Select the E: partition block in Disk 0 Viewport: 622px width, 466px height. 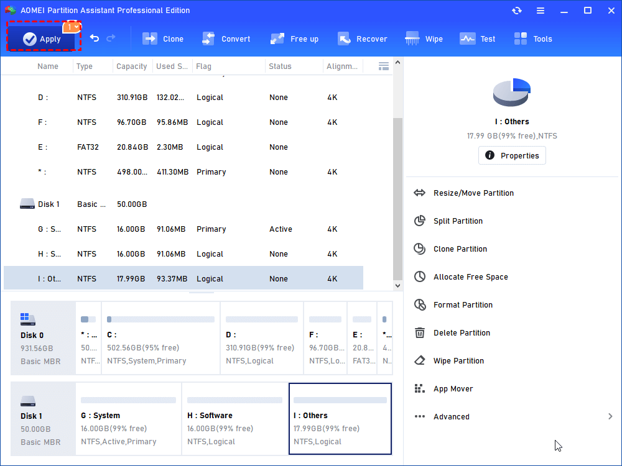362,338
